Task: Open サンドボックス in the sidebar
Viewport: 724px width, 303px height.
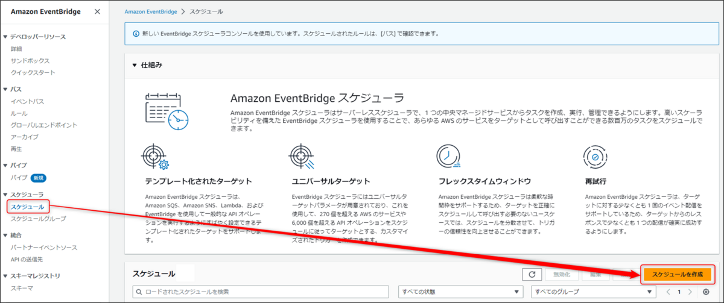Action: coord(30,61)
